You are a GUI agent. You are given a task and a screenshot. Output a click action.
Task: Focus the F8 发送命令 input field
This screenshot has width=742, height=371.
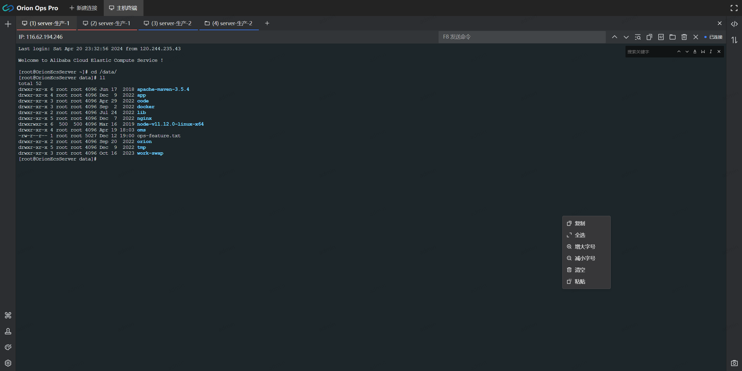pos(522,37)
